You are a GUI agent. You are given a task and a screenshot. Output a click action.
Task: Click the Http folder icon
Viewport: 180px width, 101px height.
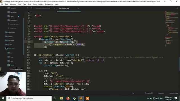tap(8, 16)
